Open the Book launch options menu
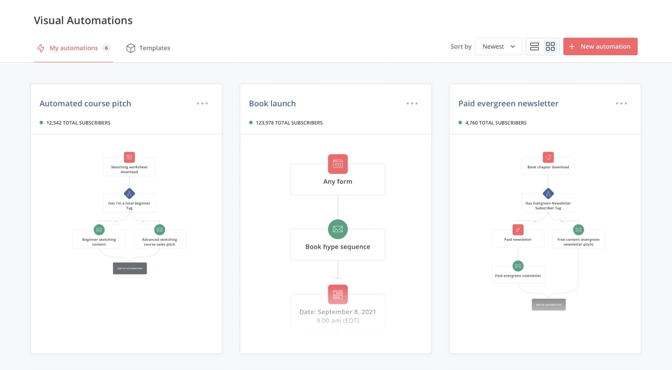Screen dimensions: 672x370 (x=412, y=103)
